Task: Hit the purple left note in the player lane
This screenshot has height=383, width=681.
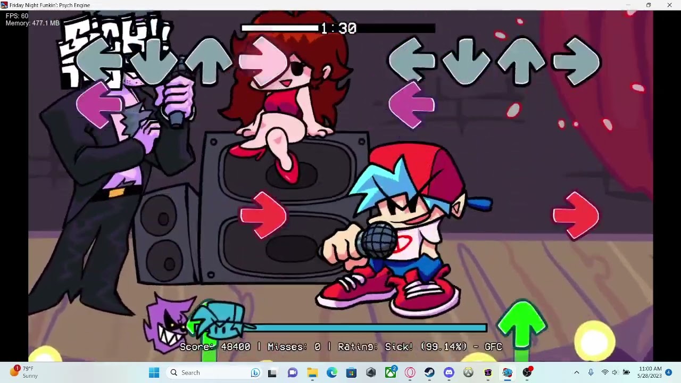Action: pyautogui.click(x=412, y=105)
